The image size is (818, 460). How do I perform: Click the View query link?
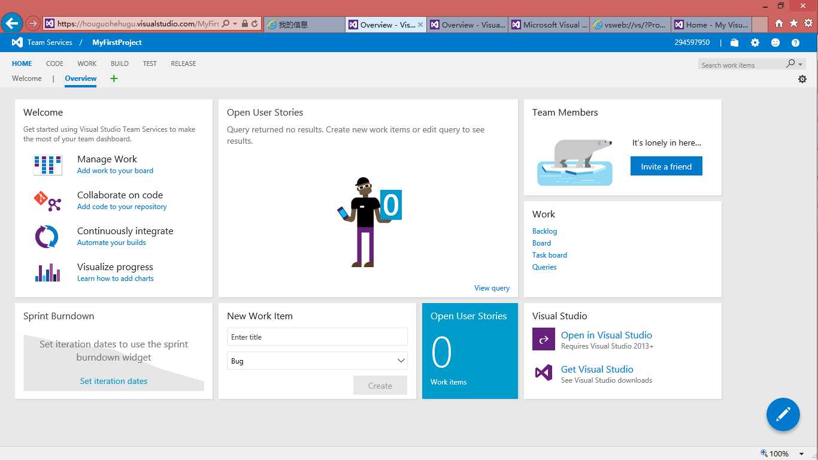coord(492,288)
